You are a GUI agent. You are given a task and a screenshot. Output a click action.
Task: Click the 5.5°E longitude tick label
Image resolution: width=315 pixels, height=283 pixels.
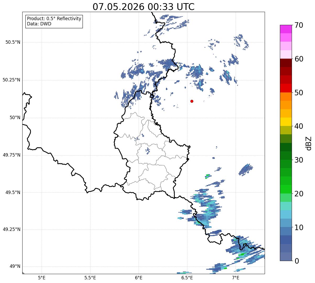coord(90,277)
